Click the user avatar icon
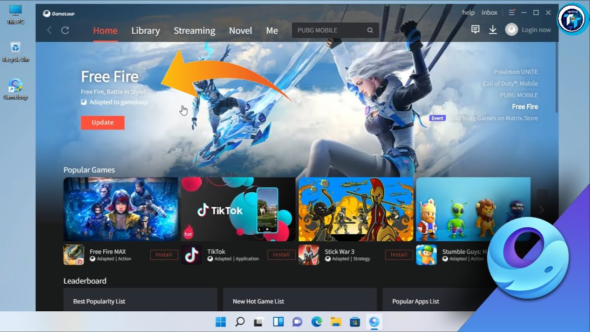 (x=511, y=30)
